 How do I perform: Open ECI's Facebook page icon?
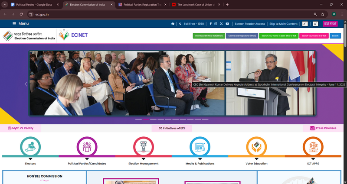211,24
